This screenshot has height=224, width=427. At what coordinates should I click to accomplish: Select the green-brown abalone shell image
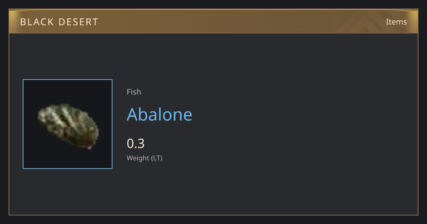pyautogui.click(x=68, y=126)
